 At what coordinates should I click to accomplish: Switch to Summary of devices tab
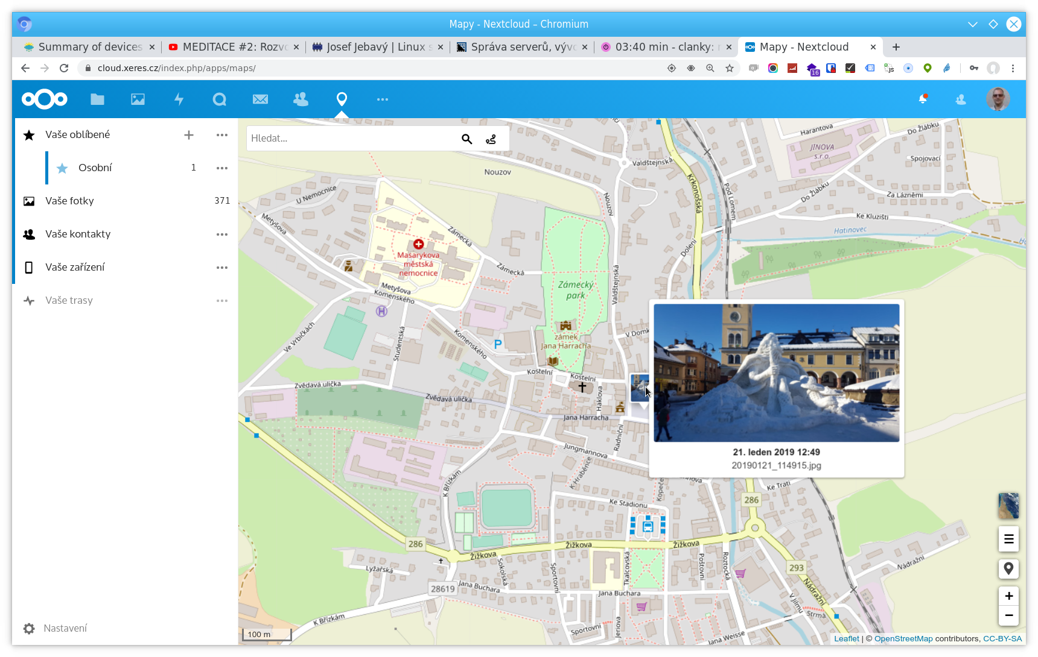[x=89, y=47]
